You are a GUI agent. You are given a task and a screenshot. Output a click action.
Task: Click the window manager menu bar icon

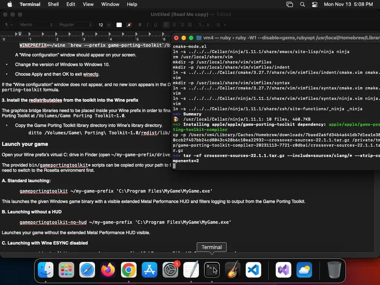click(289, 4)
